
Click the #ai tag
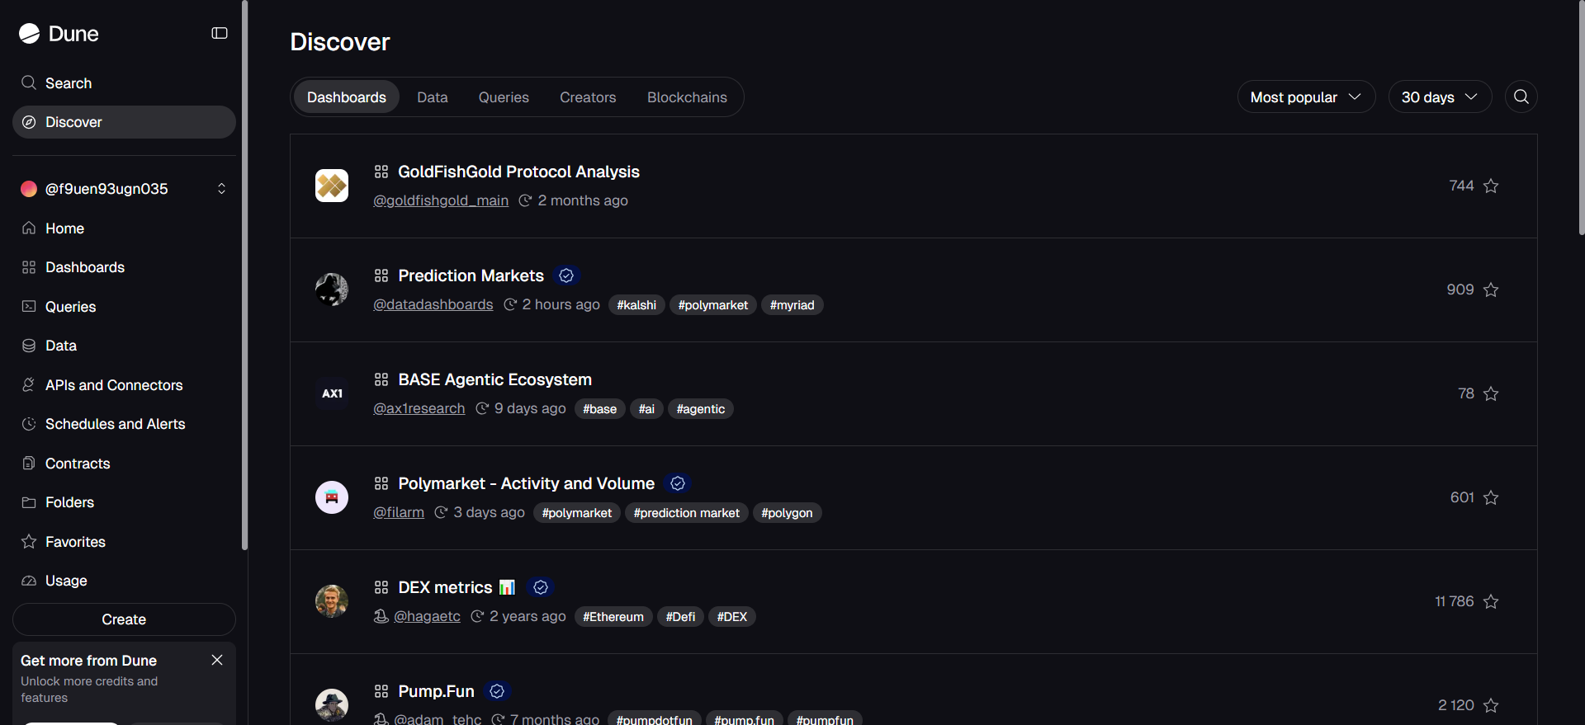pos(646,409)
